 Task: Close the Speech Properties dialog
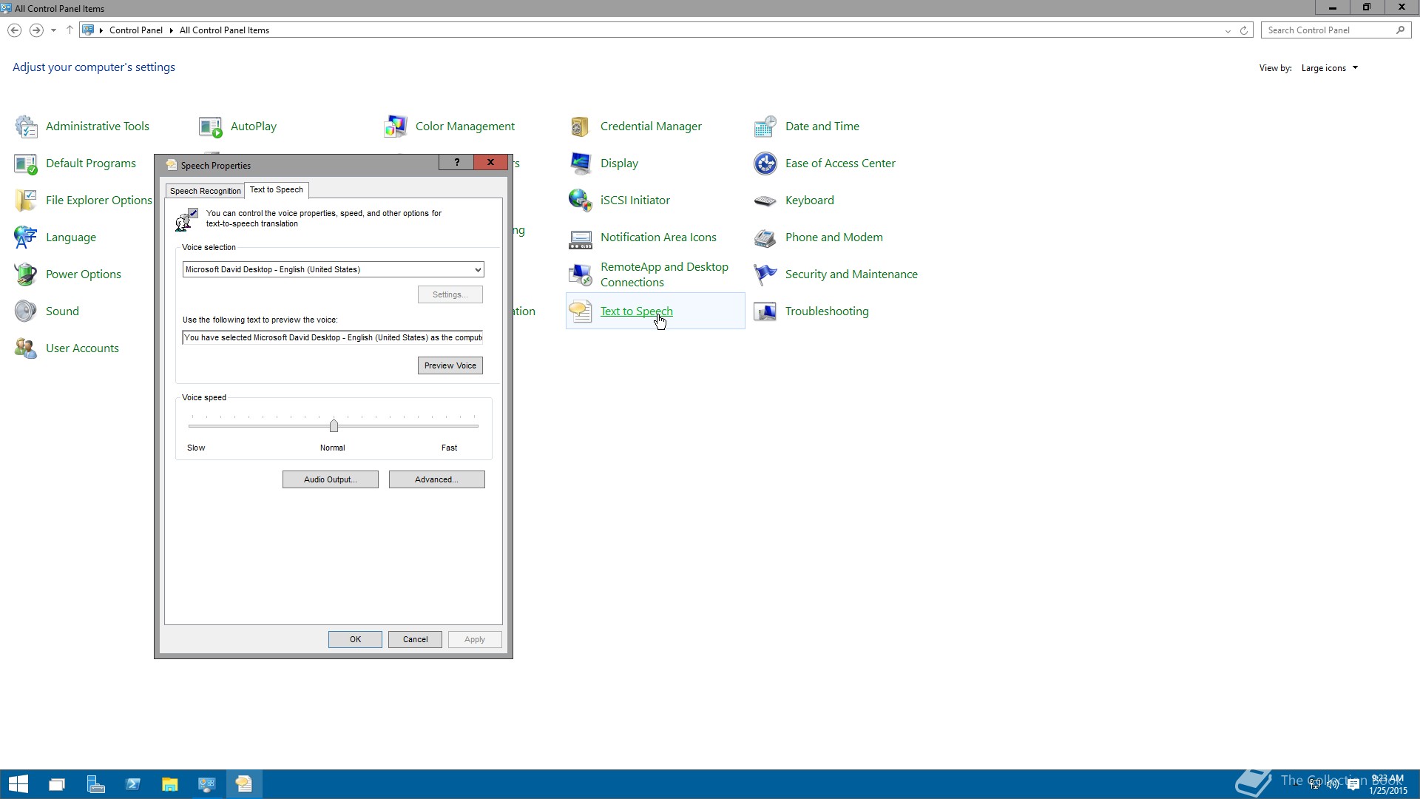coord(490,163)
